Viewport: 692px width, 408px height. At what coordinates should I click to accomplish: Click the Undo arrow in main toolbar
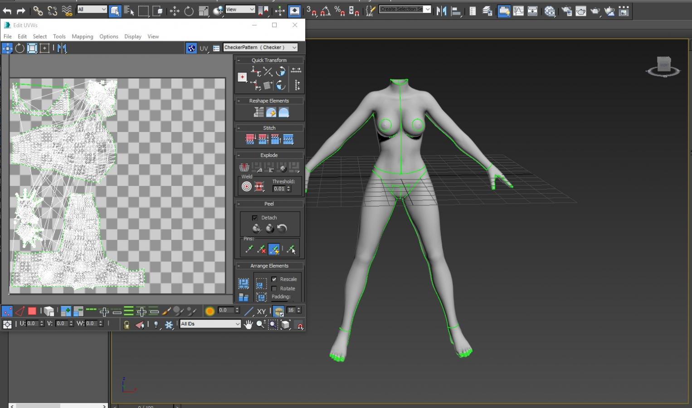point(7,11)
